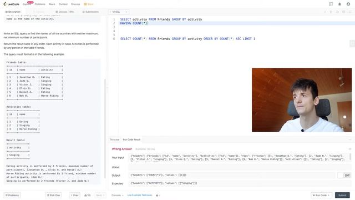The width and height of the screenshot is (355, 200).
Task: Open the notifications bell
Action: click(339, 4)
